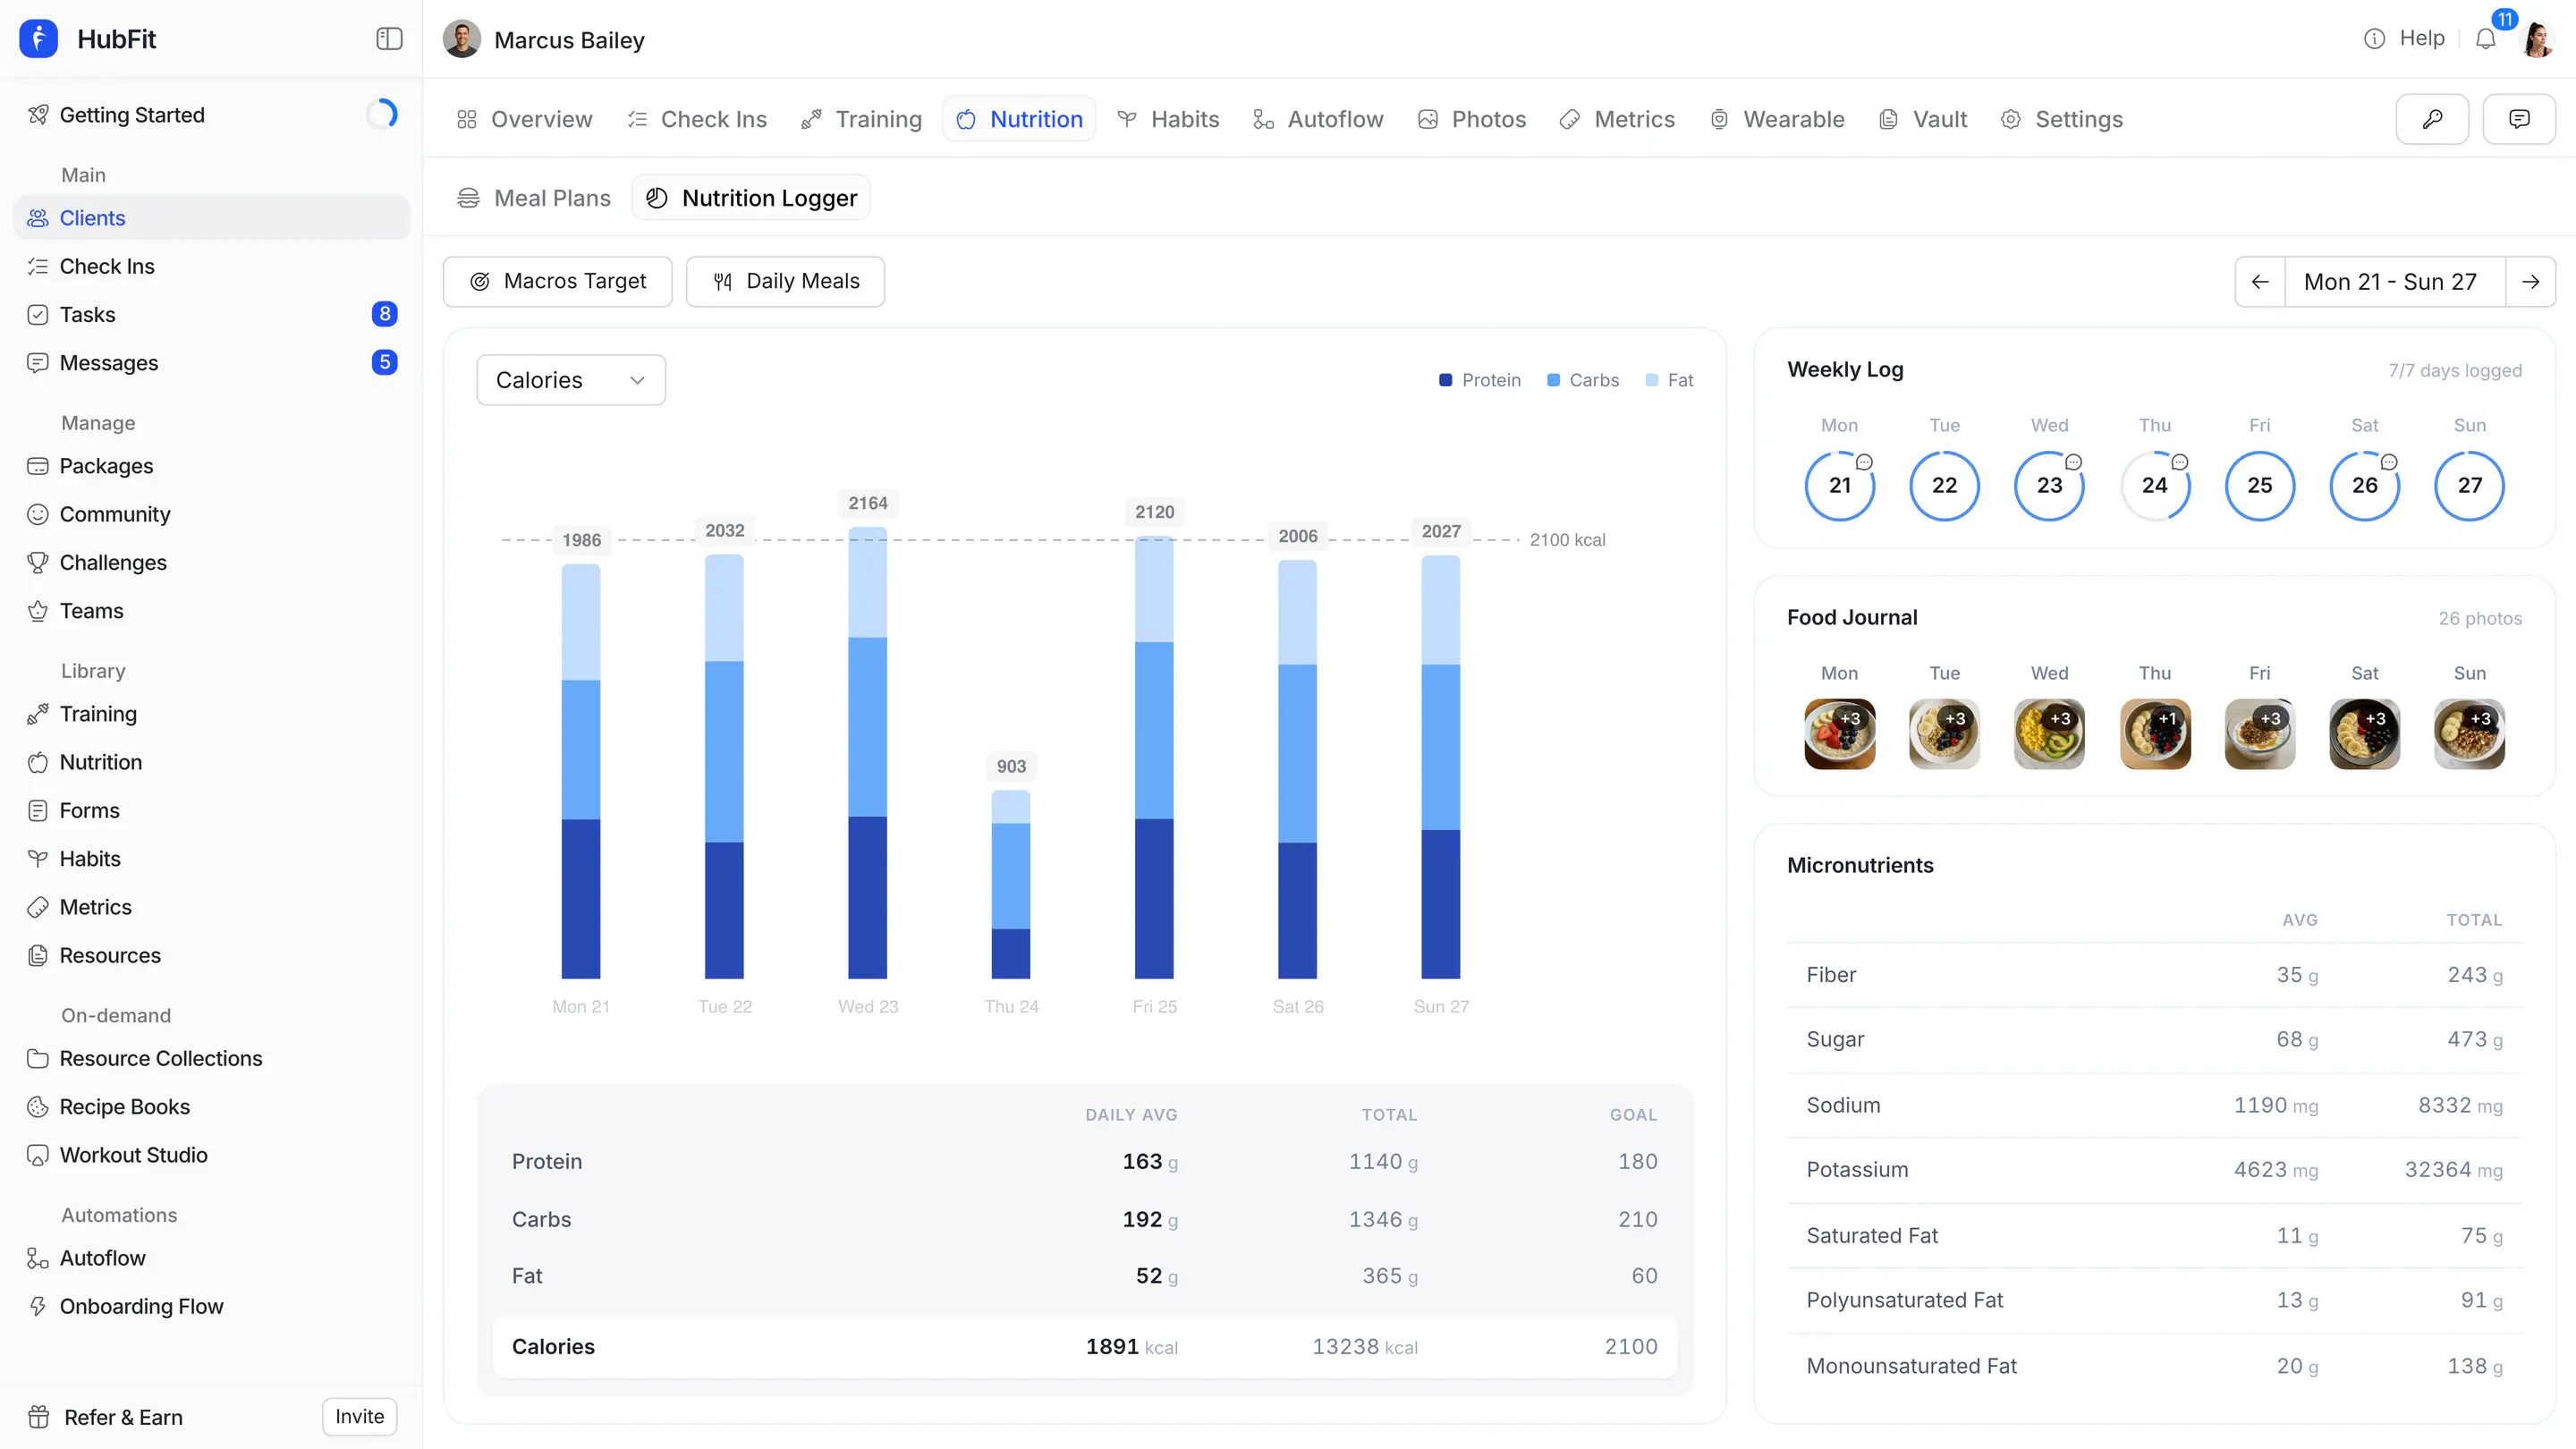
Task: Open the notifications bell
Action: pos(2485,39)
